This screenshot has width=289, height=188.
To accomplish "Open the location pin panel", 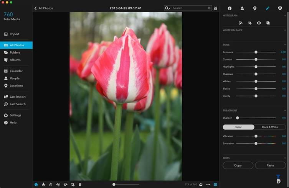I will click(254, 8).
